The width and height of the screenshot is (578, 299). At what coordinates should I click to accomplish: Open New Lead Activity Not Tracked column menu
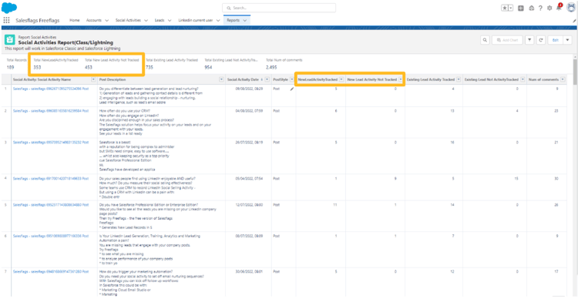(x=400, y=79)
